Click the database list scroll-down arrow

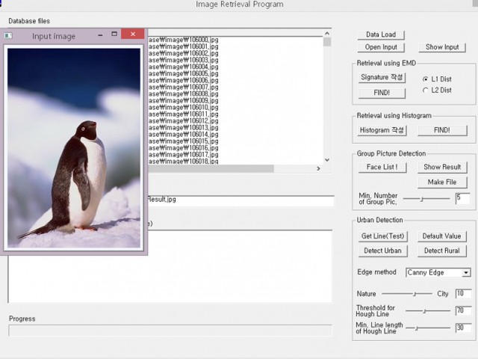[x=327, y=159]
